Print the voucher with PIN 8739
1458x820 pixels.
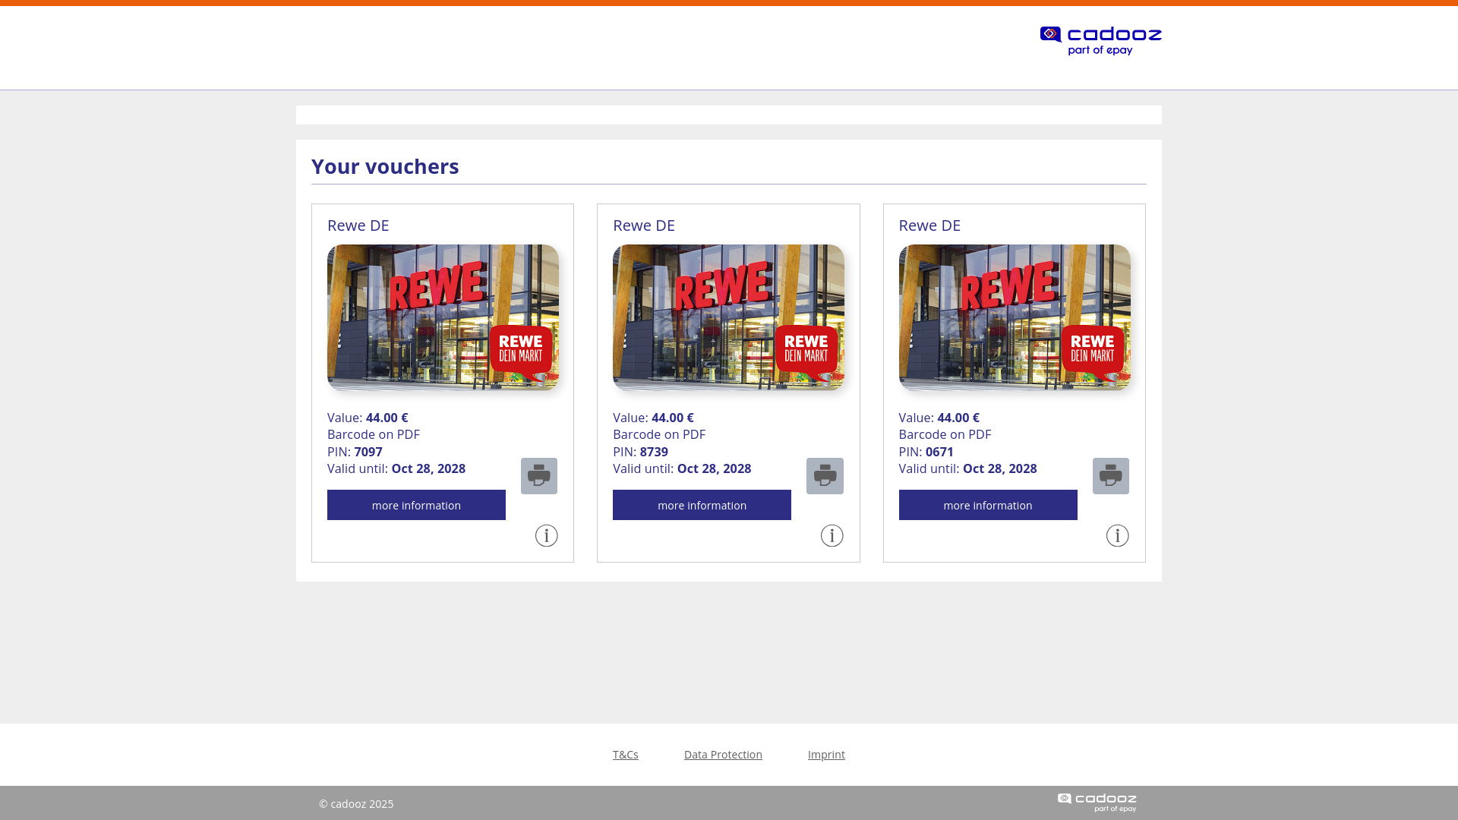point(825,476)
